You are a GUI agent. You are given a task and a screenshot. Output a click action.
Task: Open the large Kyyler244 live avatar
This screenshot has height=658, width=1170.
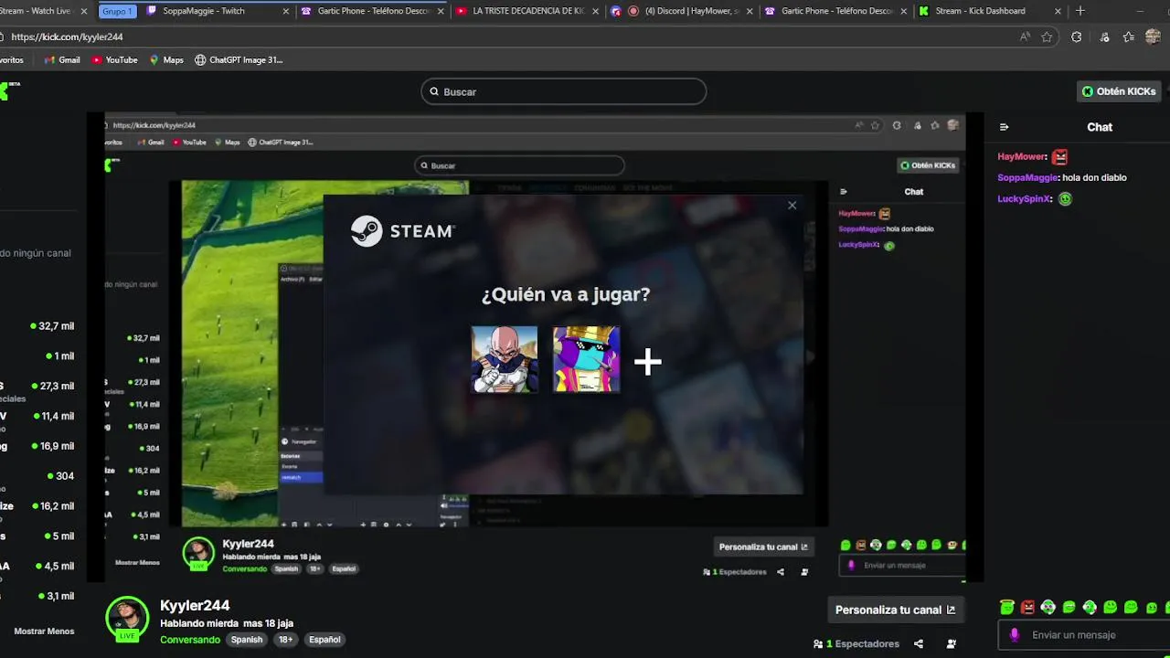click(127, 619)
